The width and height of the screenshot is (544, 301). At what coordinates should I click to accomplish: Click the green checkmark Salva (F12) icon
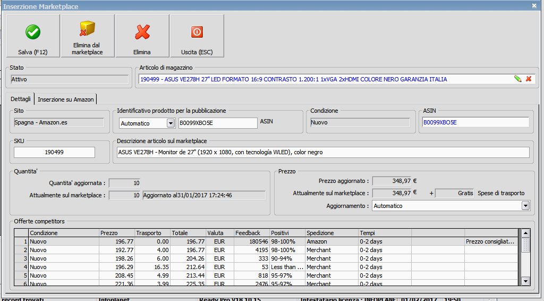[x=32, y=32]
